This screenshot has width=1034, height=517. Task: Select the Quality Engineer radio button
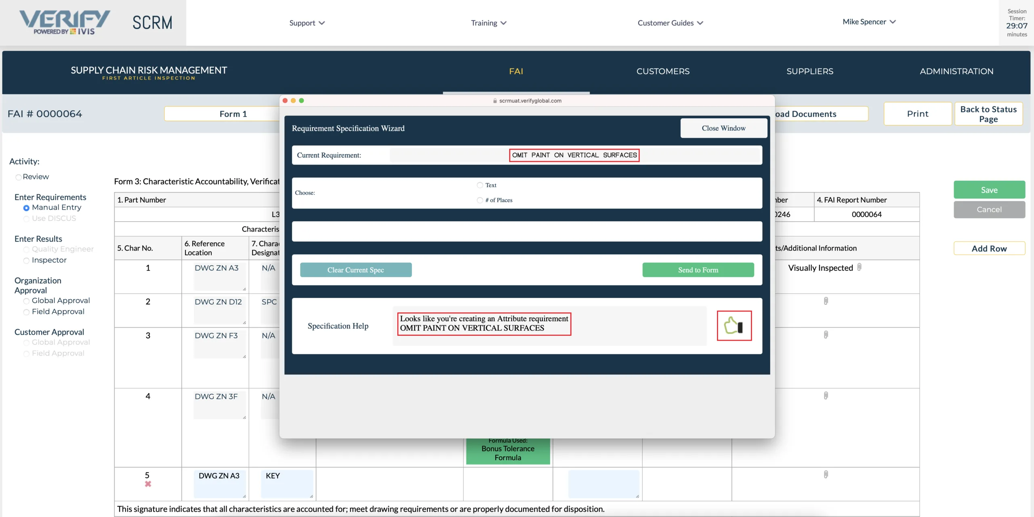point(26,249)
